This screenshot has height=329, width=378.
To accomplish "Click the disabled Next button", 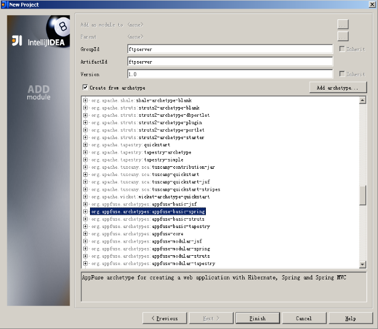I will coord(211,318).
